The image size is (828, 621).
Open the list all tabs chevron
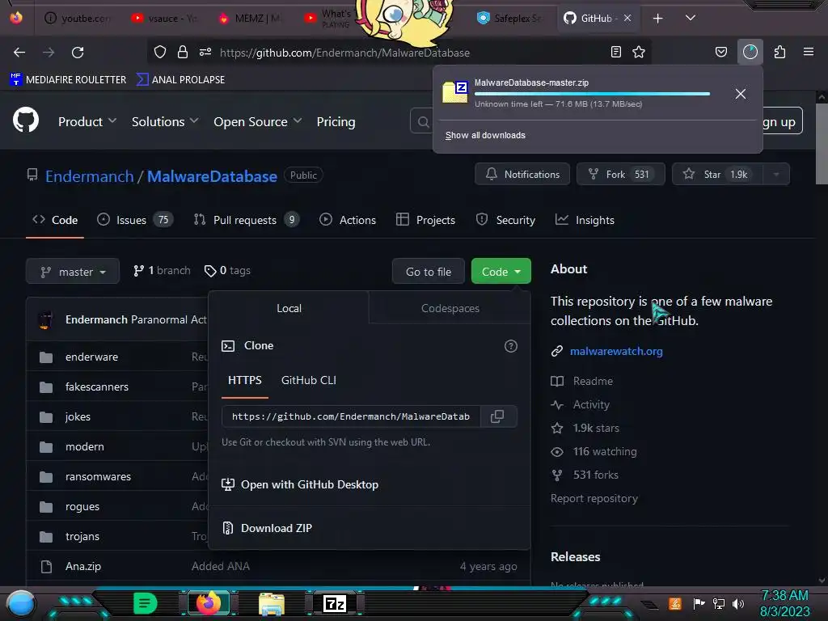click(x=691, y=18)
